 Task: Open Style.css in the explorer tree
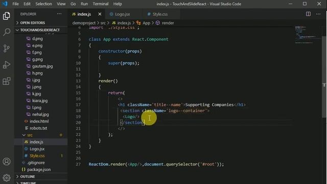tap(37, 155)
